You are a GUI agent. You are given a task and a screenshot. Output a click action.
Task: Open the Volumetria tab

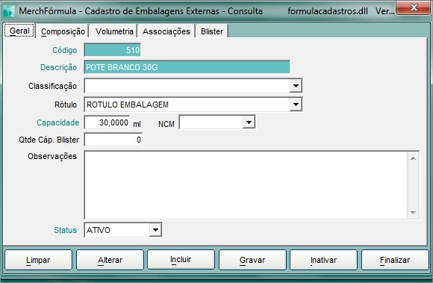click(x=114, y=31)
